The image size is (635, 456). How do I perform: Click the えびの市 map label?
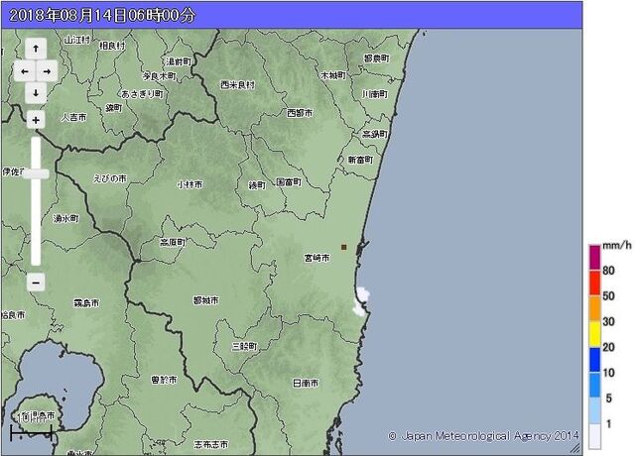[x=110, y=178]
